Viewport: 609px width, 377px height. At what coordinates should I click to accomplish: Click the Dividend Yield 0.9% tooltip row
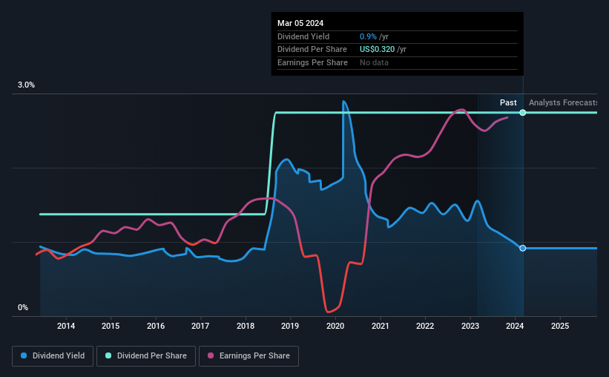coord(398,36)
